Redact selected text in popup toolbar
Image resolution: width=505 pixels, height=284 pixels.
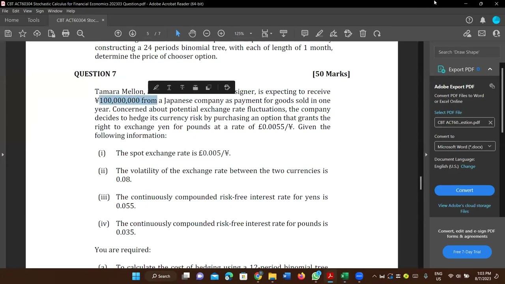pos(195,88)
